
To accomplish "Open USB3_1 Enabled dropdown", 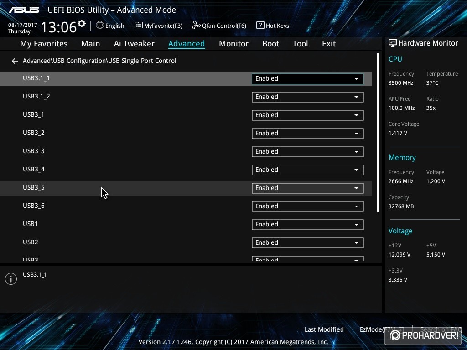I will click(x=308, y=115).
